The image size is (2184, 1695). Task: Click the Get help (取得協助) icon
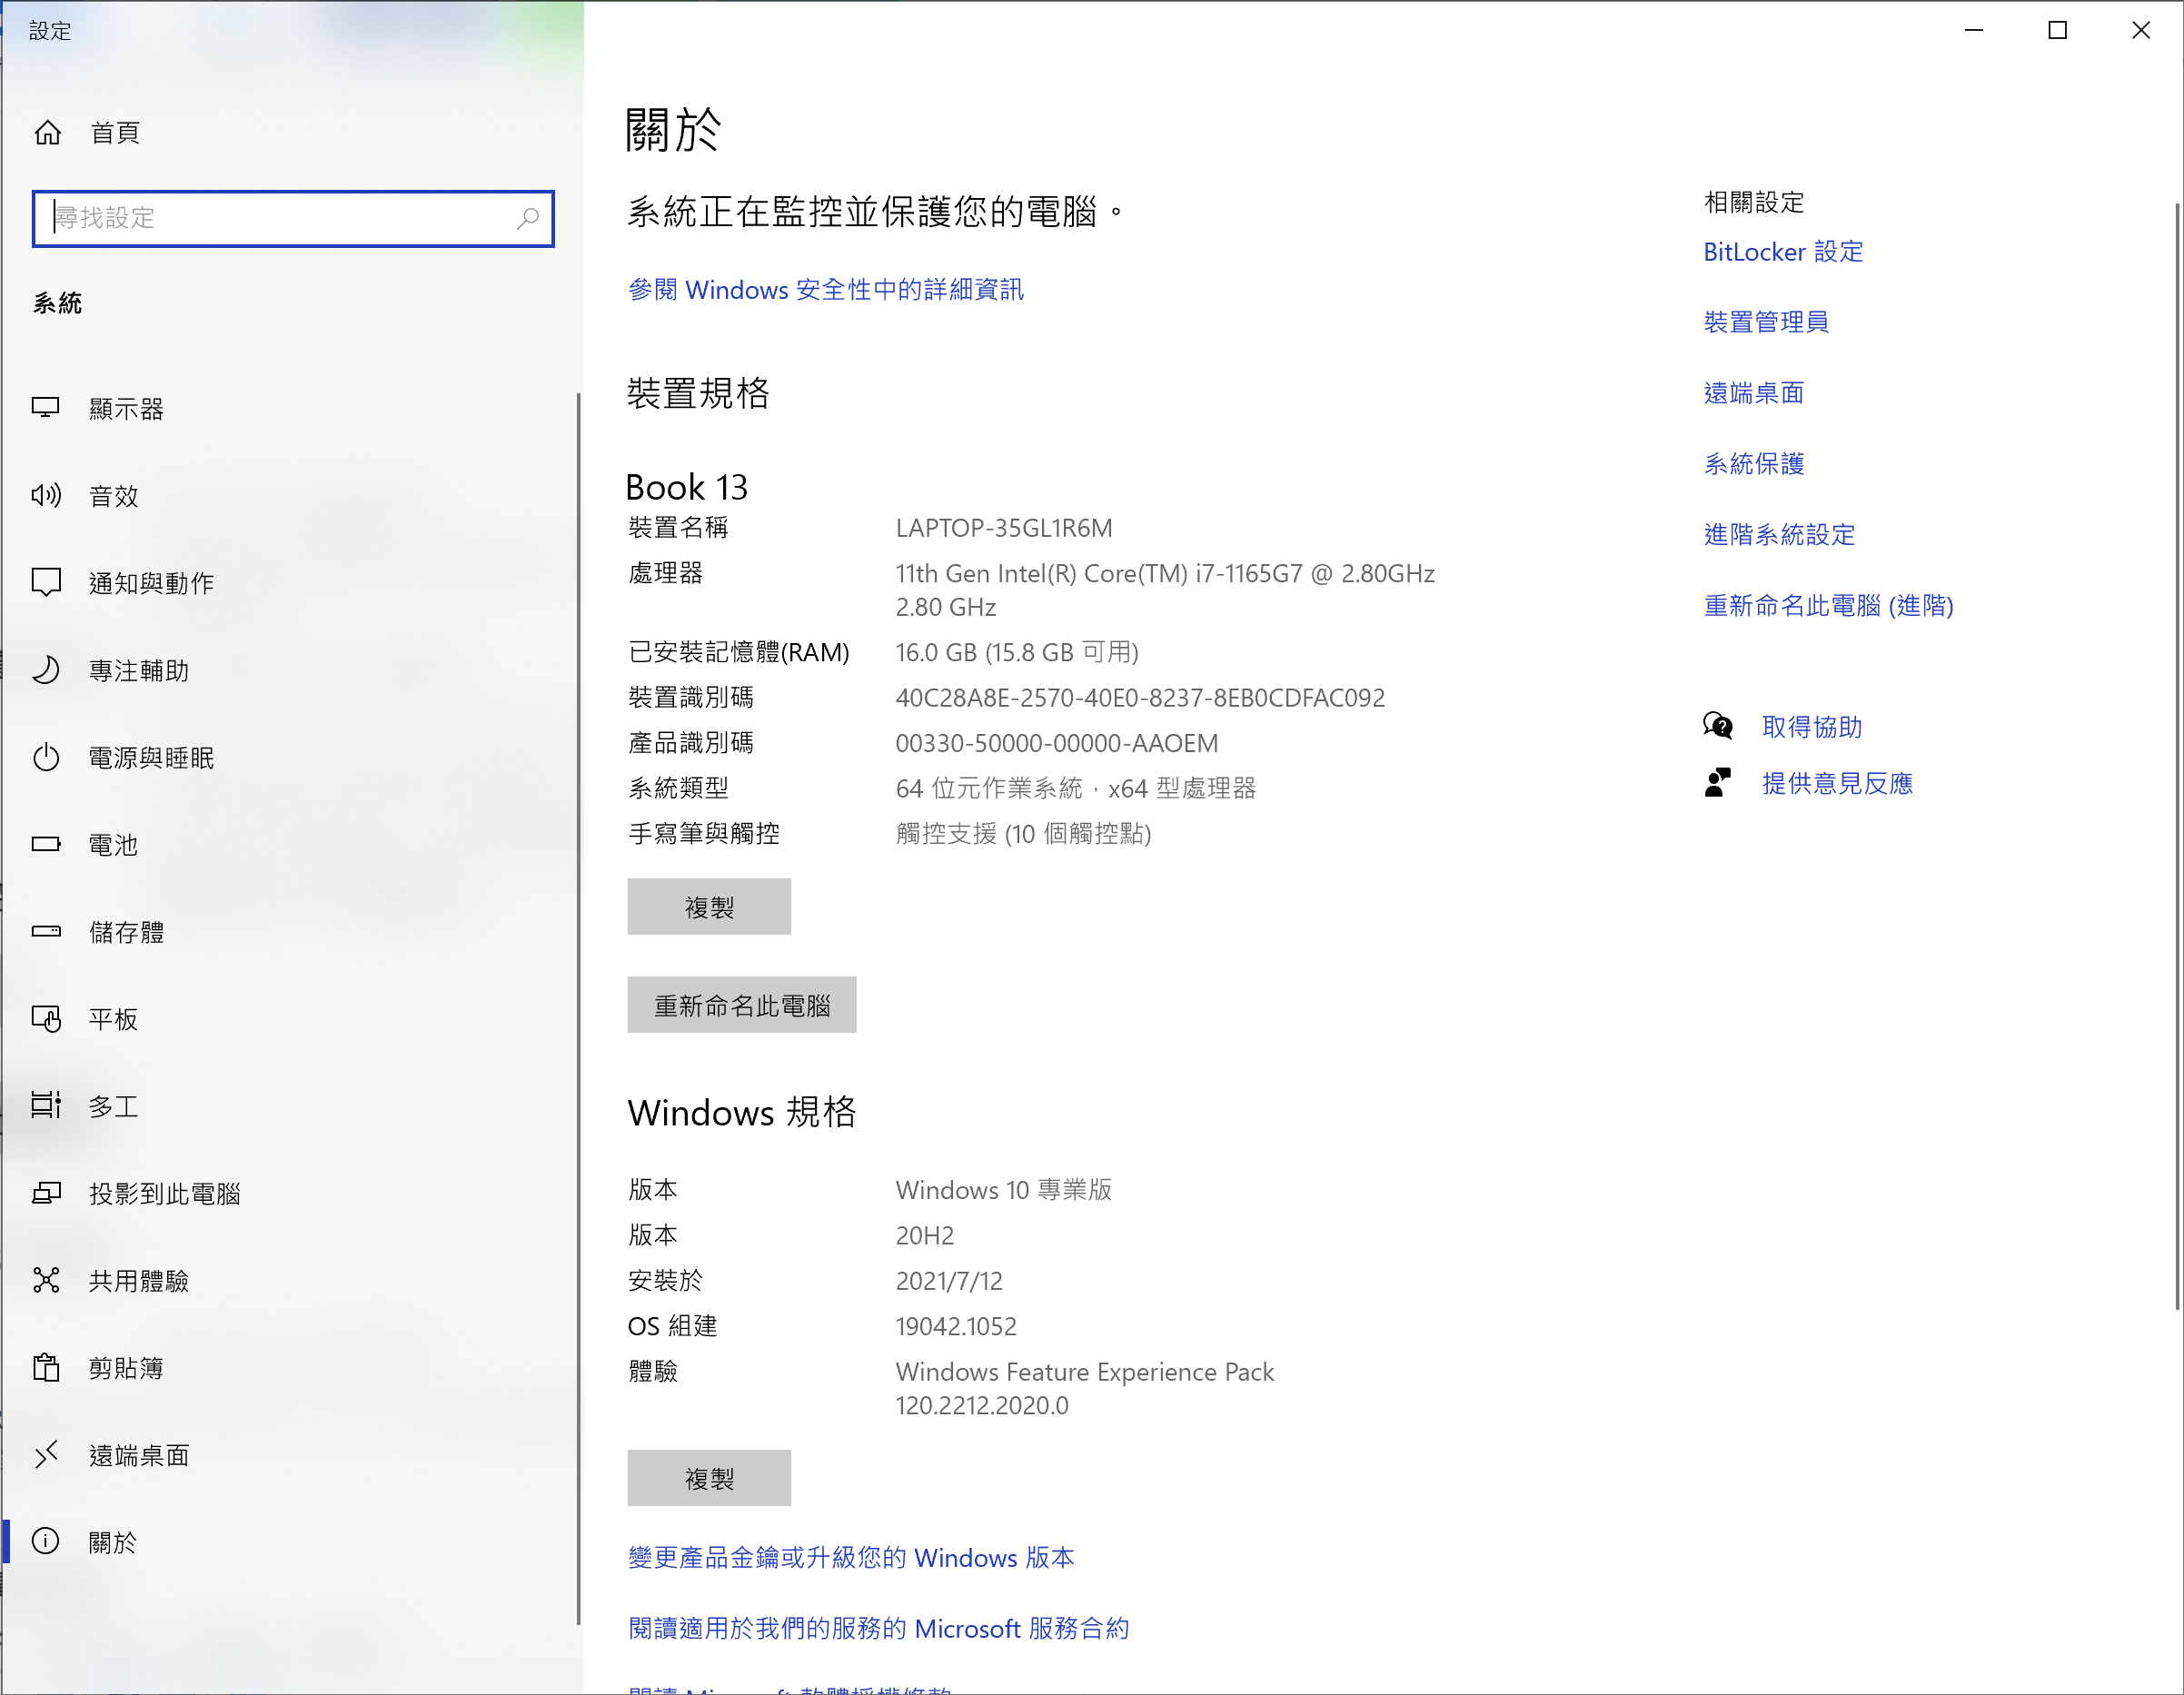1717,726
